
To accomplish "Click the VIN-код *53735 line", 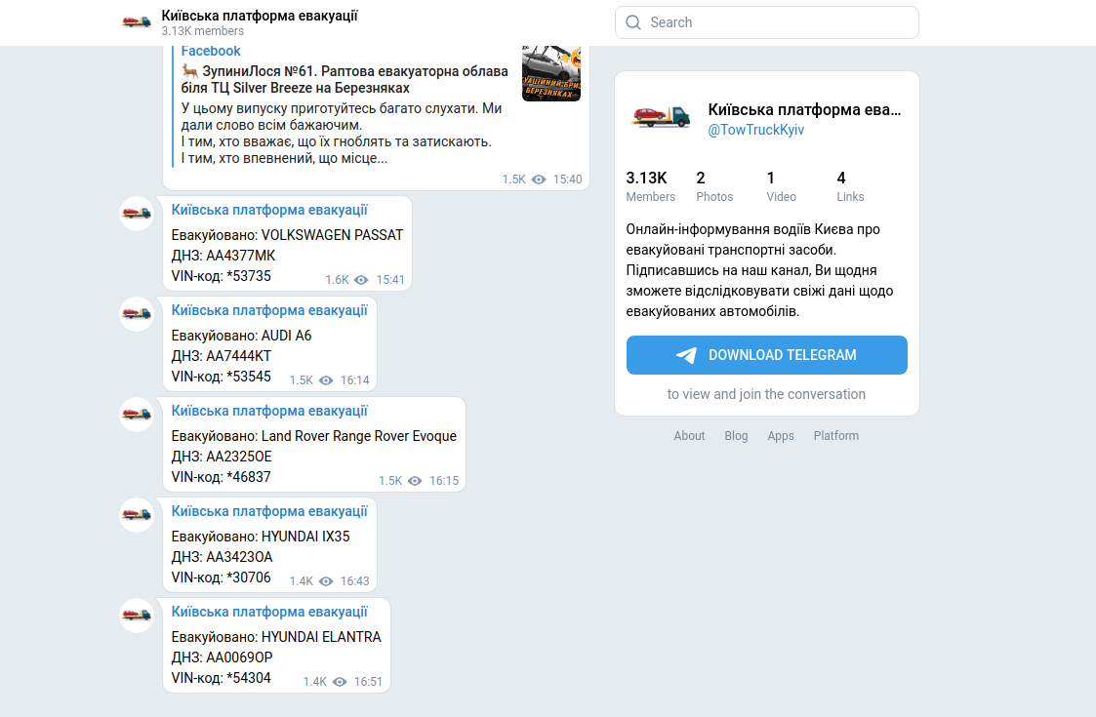I will point(221,276).
